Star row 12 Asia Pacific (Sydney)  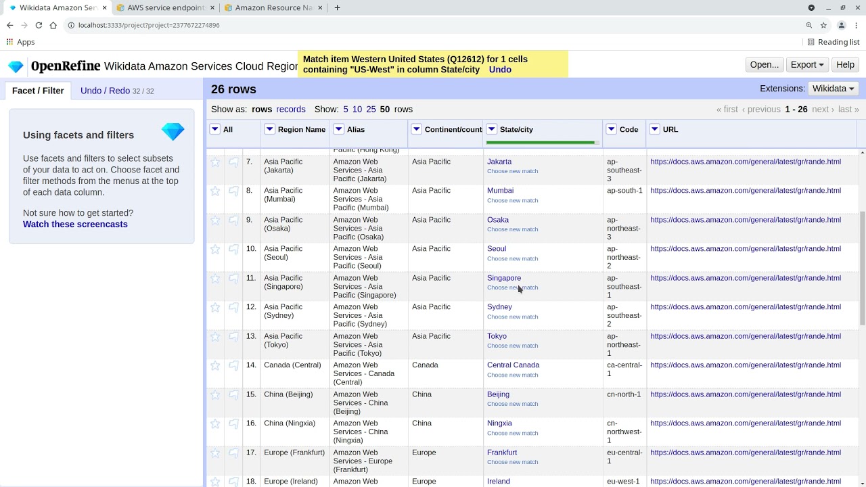[x=215, y=308]
